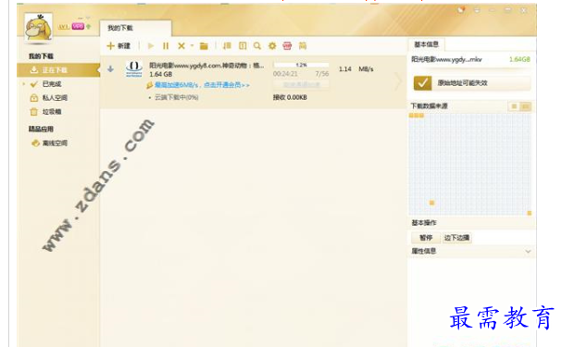Expand the 属性信息 section chevron

(x=528, y=252)
